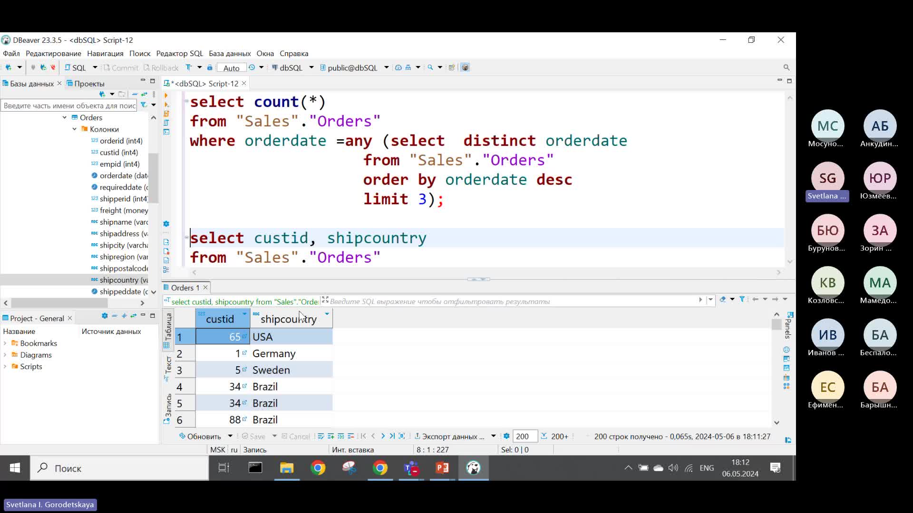Image resolution: width=913 pixels, height=513 pixels.
Task: Expand the Bookmarks project folder
Action: [5, 343]
